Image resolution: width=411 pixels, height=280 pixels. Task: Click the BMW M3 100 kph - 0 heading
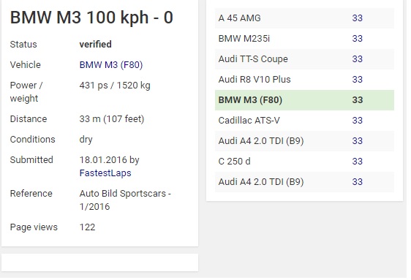91,18
